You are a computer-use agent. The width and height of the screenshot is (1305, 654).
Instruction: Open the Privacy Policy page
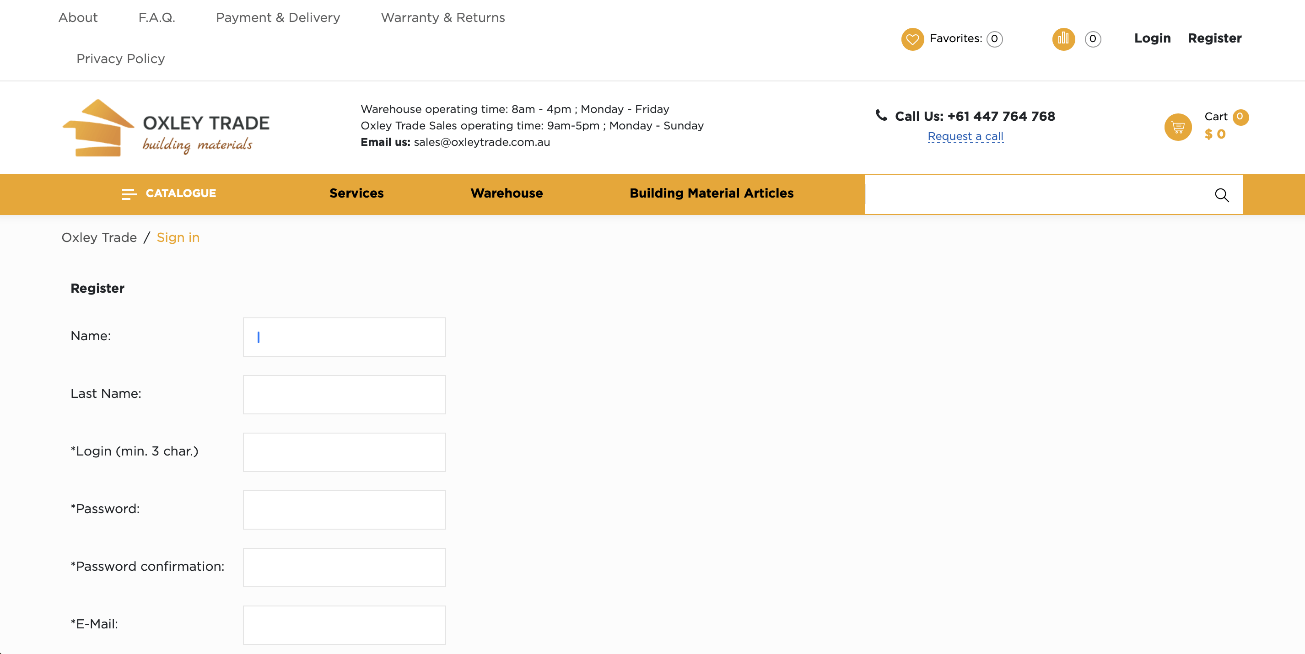point(121,59)
